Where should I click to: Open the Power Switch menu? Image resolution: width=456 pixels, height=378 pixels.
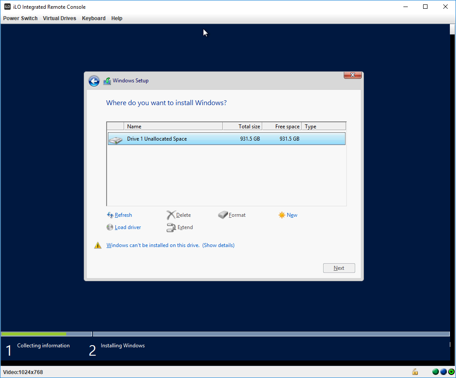20,18
